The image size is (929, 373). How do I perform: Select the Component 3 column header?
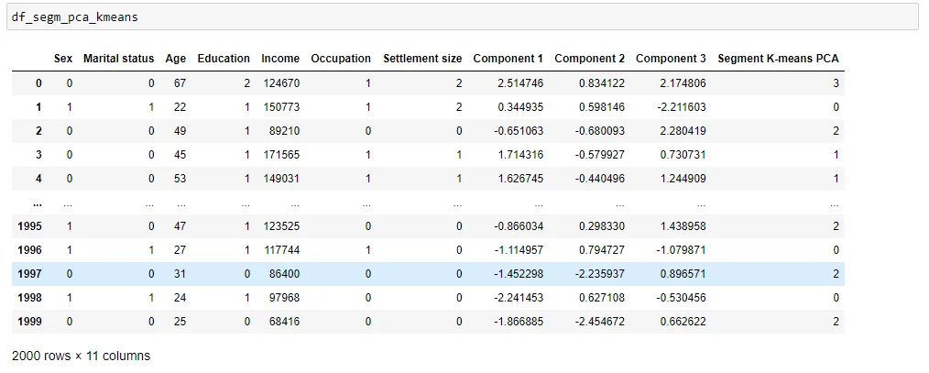(x=671, y=59)
